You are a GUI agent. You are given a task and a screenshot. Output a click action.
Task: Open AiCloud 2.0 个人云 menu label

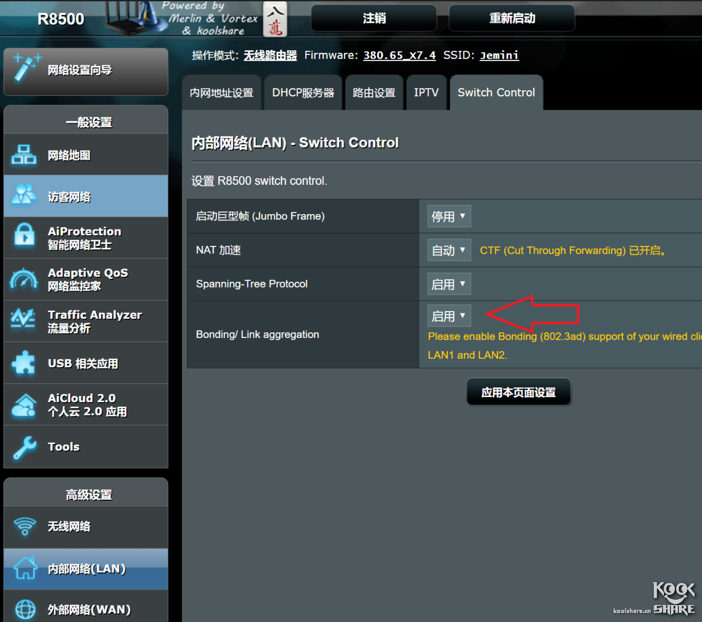pos(87,405)
